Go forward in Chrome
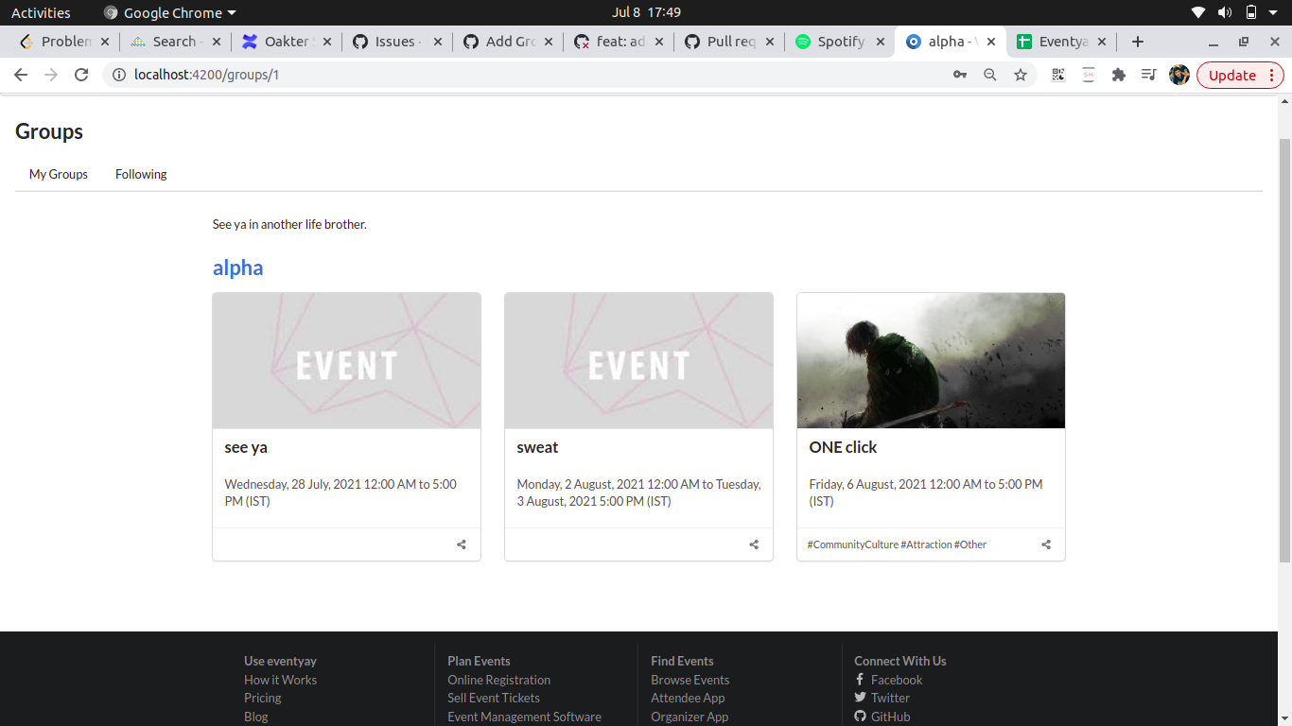Screen dimensions: 1292x726 click(51, 75)
